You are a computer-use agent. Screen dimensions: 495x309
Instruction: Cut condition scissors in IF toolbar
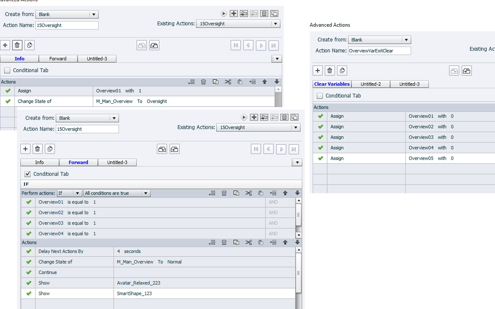click(248, 193)
